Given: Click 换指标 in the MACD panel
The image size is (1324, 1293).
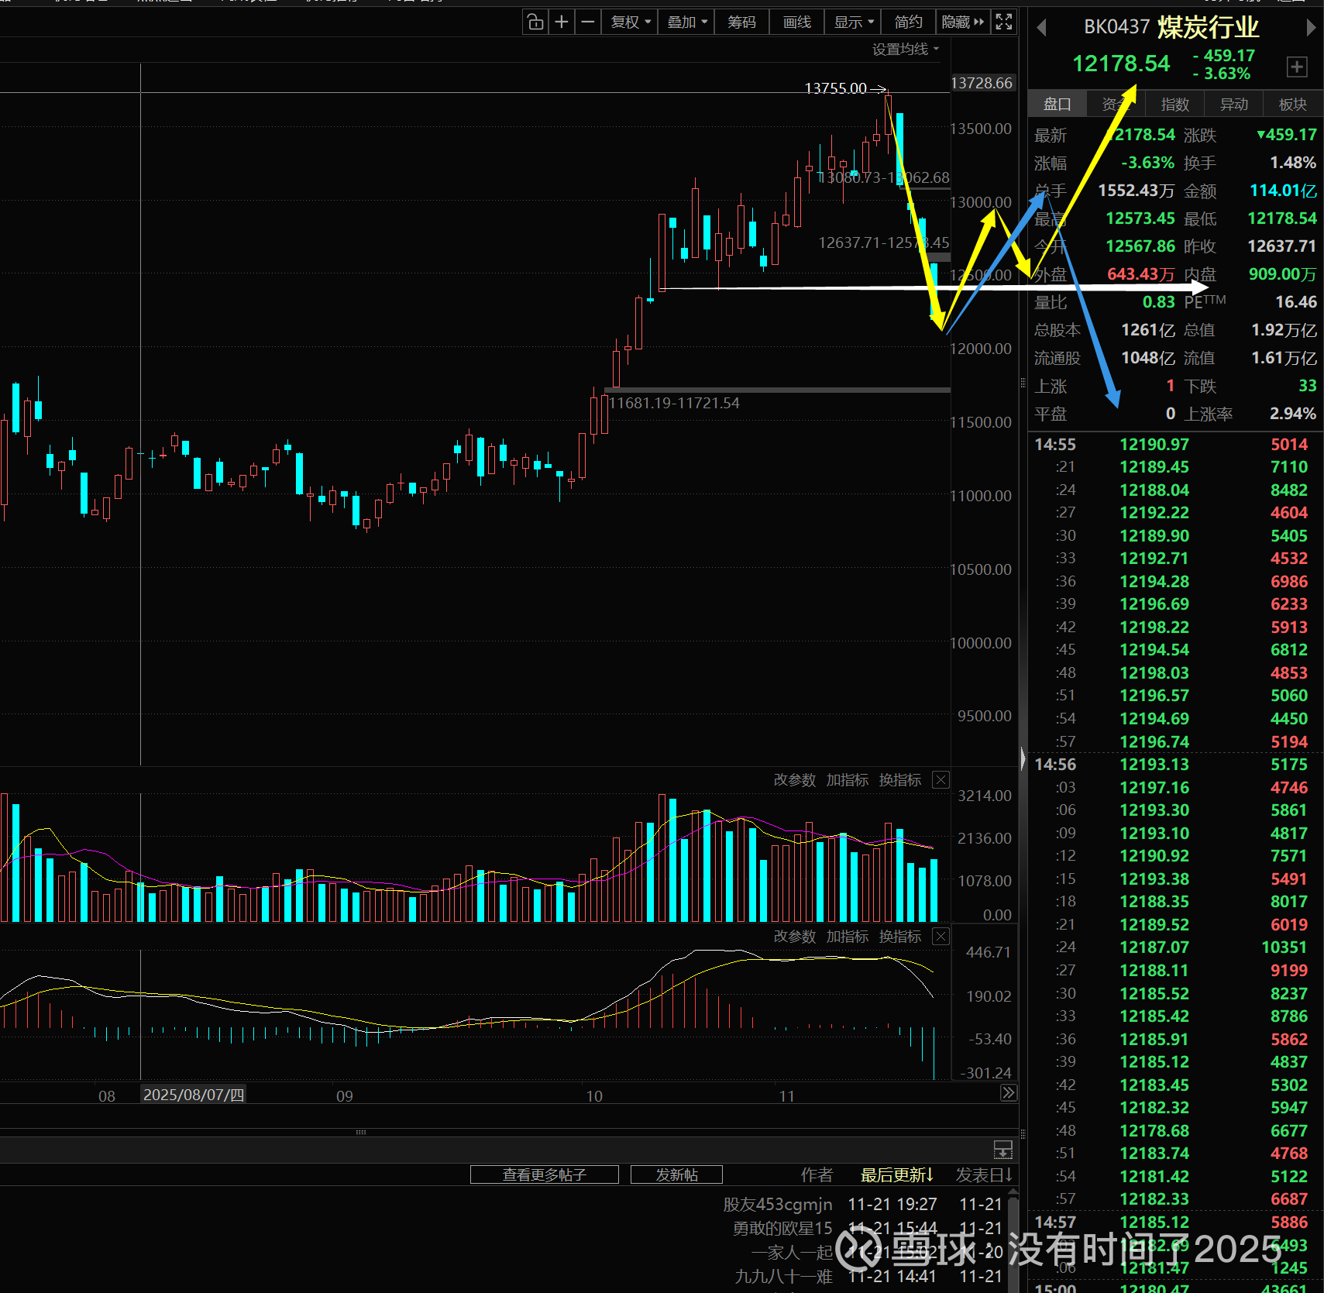Looking at the screenshot, I should click(900, 937).
